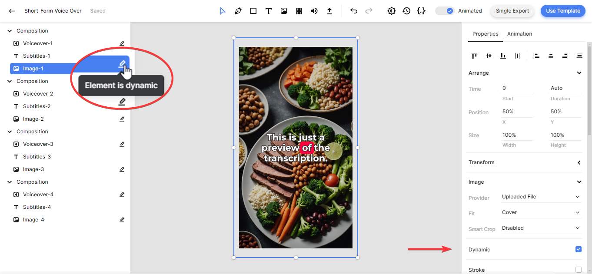This screenshot has height=274, width=592.
Task: Open the Fit dropdown showing Cover
Action: [541, 212]
